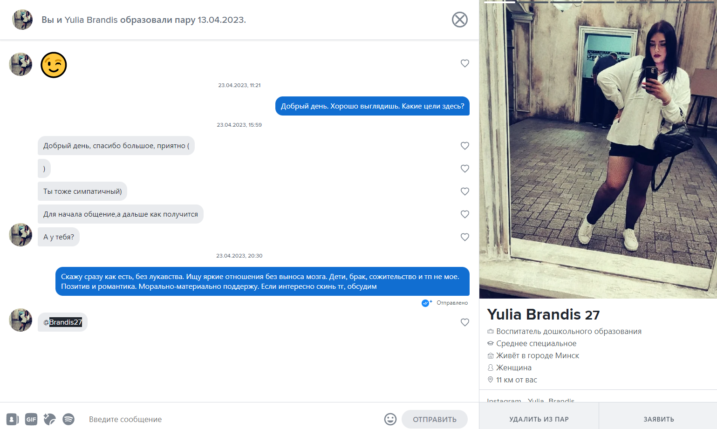Like the 'Добрый день, спасибо большое' message
The width and height of the screenshot is (717, 429).
(464, 146)
